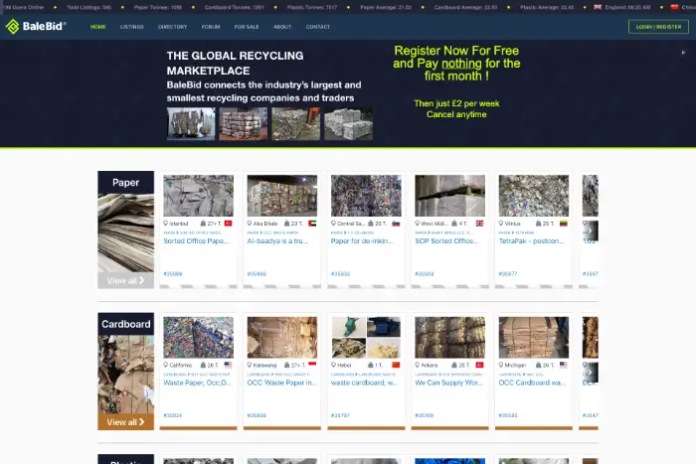
Task: Click the BaleBid logo
Action: 36,27
